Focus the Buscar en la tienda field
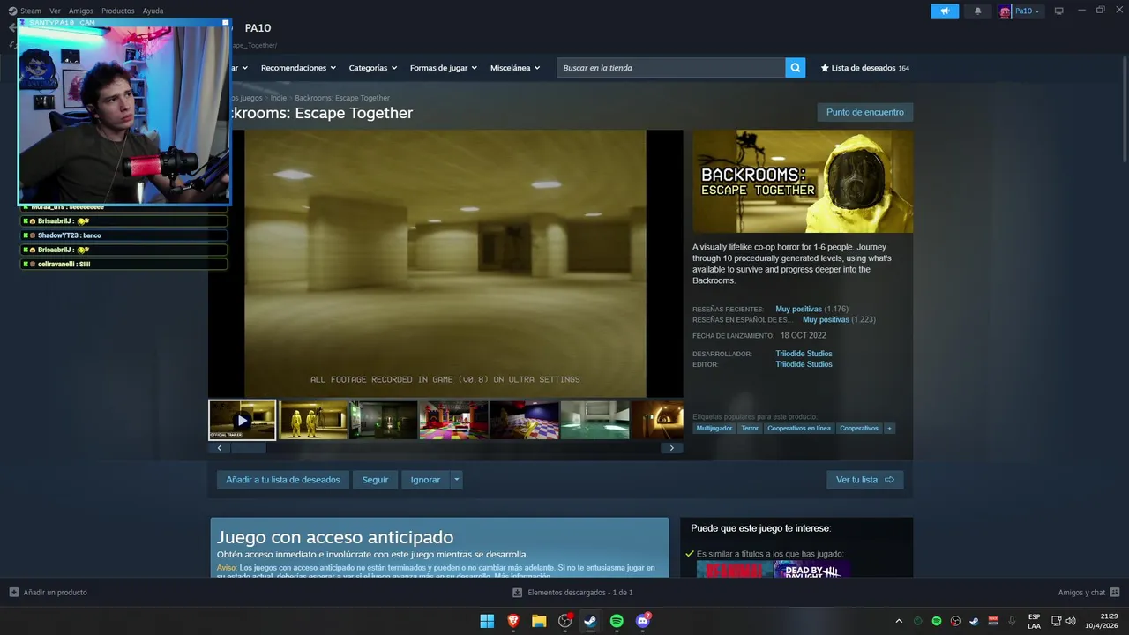Viewport: 1129px width, 635px height. (670, 68)
